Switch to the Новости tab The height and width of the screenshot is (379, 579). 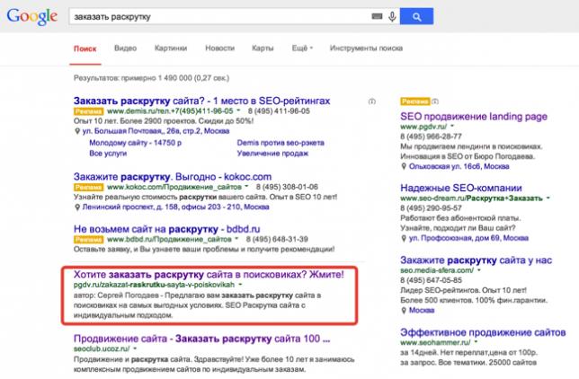click(x=219, y=48)
